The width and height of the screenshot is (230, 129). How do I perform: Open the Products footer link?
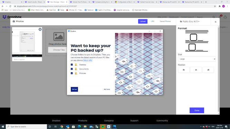pos(83,120)
